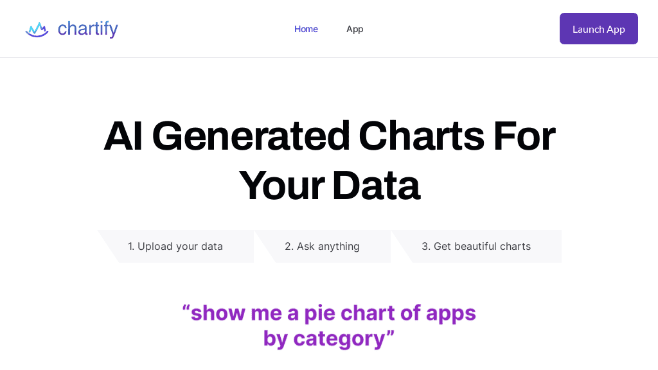Click the '1. Upload your data' step banner
Image resolution: width=658 pixels, height=370 pixels.
tap(175, 246)
